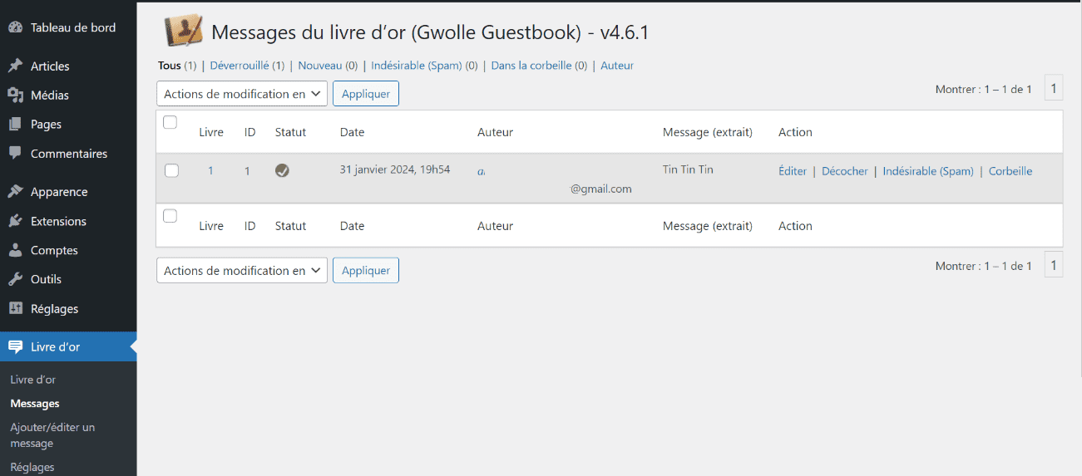1082x476 pixels.
Task: Click the author name link in Auteur column
Action: tap(482, 170)
